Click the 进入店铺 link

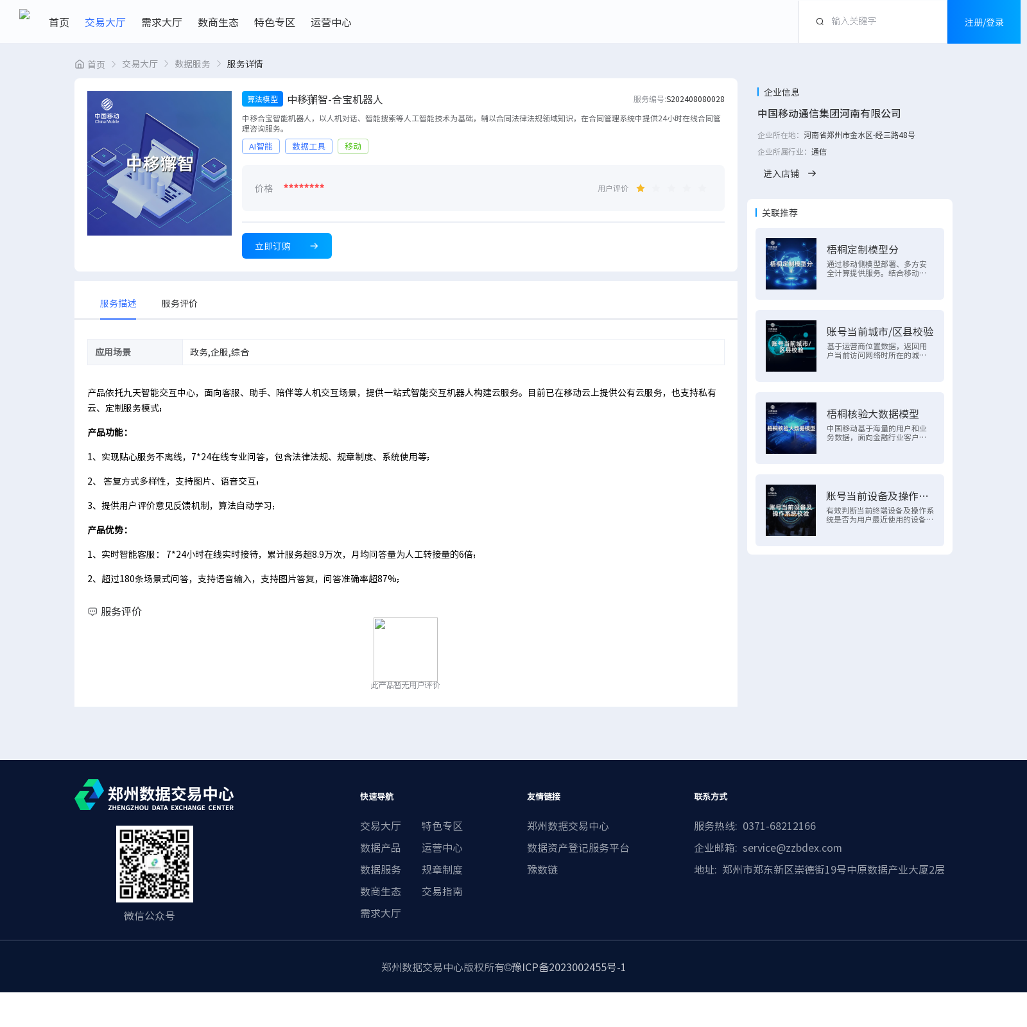point(781,173)
